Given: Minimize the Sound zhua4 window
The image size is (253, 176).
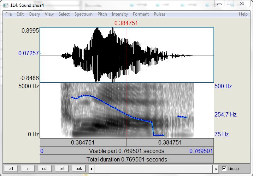Looking at the screenshot, I should point(219,4).
